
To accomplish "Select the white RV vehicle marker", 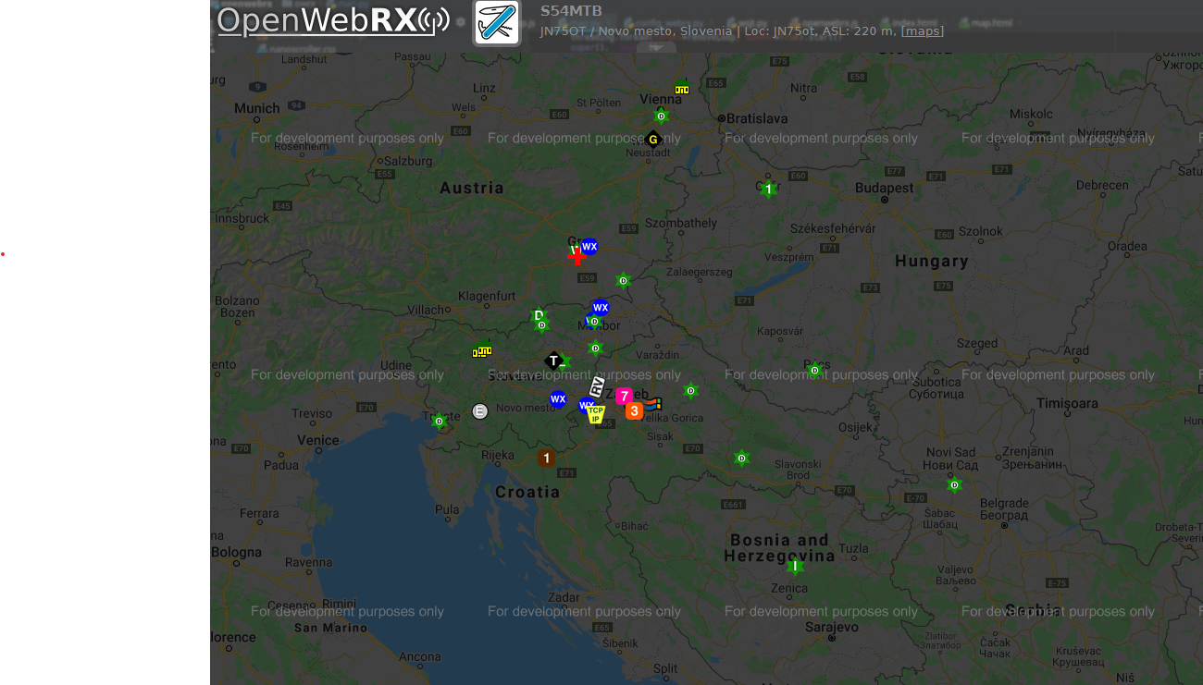I will pyautogui.click(x=597, y=386).
